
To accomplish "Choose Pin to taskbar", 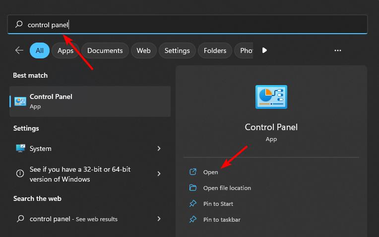I will pyautogui.click(x=222, y=220).
